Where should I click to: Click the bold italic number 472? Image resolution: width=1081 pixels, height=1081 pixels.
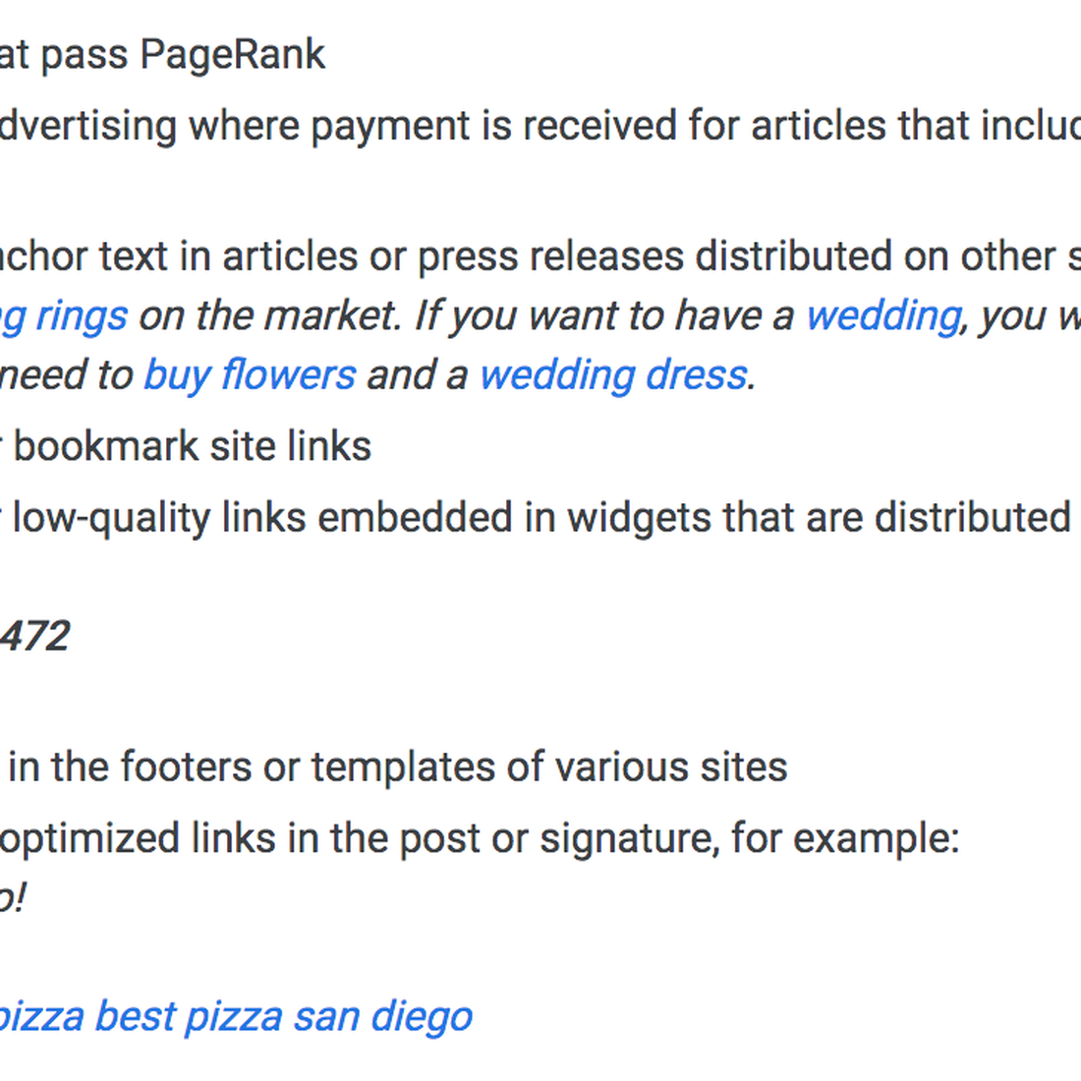point(34,636)
